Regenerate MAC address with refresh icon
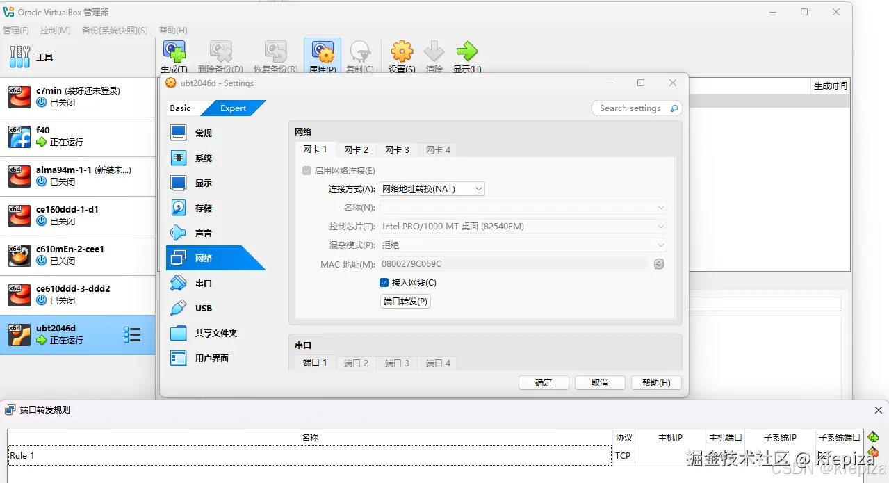This screenshot has height=483, width=889. pyautogui.click(x=659, y=263)
